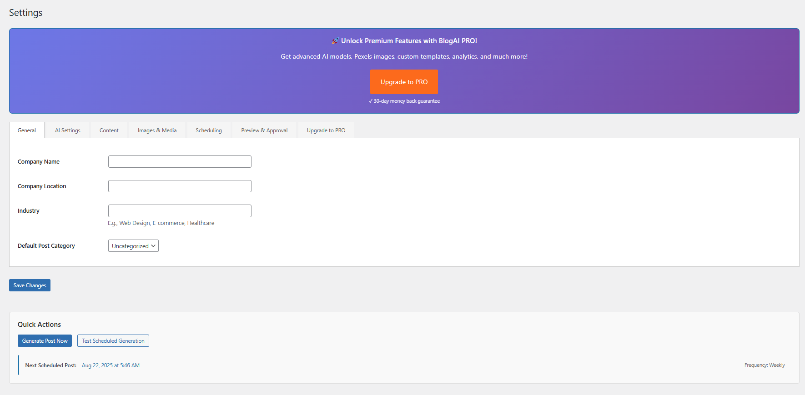
Task: Select the Images & Media tab
Action: pos(157,130)
